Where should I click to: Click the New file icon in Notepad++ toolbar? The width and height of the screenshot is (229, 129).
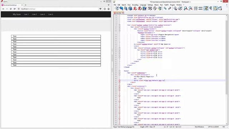point(117,9)
